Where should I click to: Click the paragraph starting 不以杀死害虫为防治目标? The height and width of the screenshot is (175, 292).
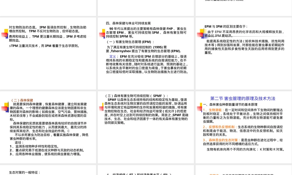tap(49, 137)
